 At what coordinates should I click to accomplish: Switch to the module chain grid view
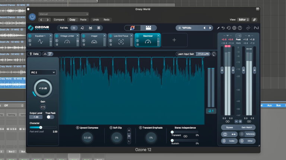pyautogui.click(x=148, y=28)
